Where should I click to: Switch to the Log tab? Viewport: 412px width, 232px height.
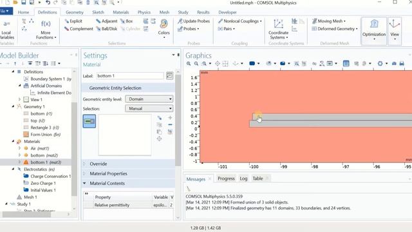pyautogui.click(x=243, y=179)
